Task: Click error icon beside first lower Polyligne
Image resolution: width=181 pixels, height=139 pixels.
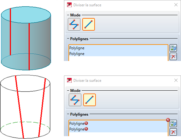Action: point(86,123)
